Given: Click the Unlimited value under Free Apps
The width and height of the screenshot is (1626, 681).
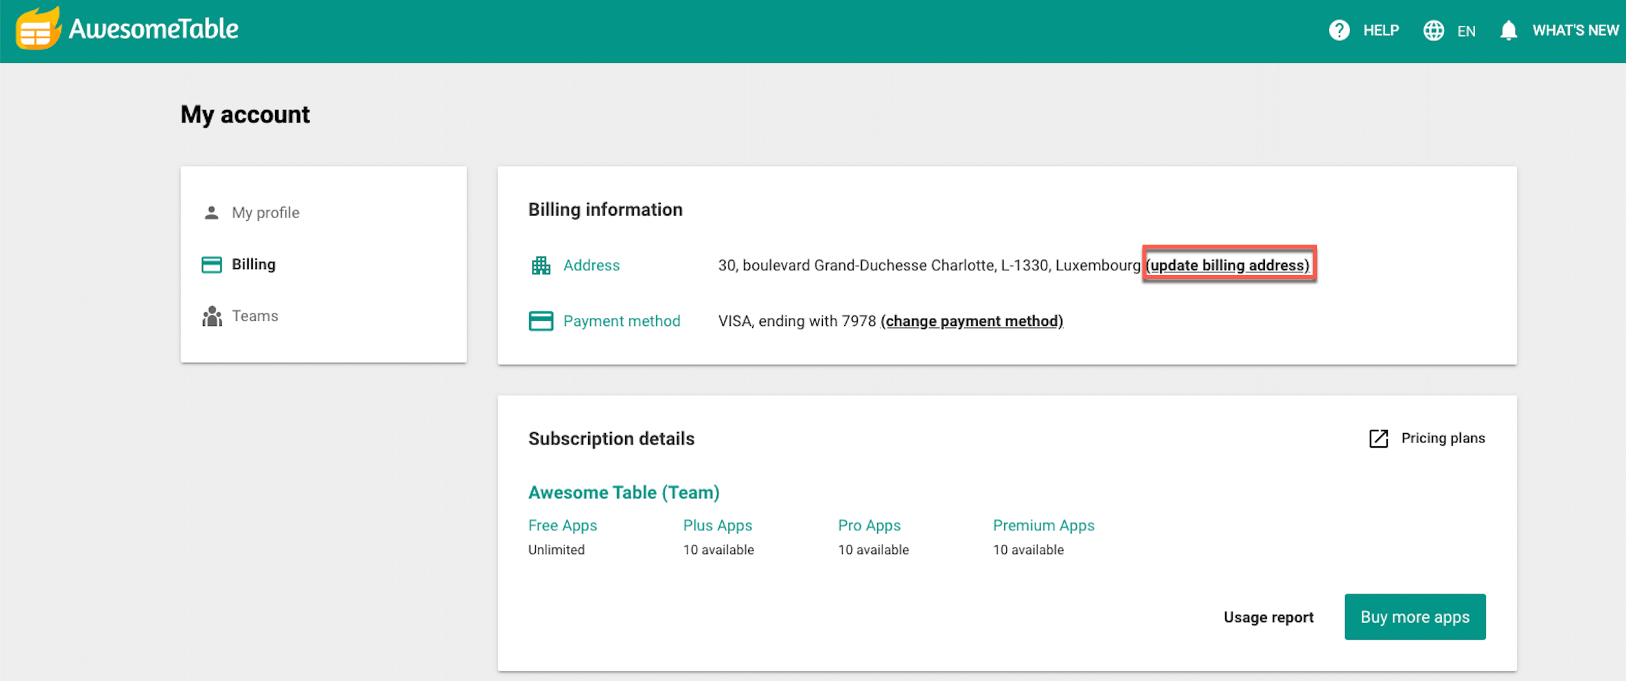Looking at the screenshot, I should (556, 550).
